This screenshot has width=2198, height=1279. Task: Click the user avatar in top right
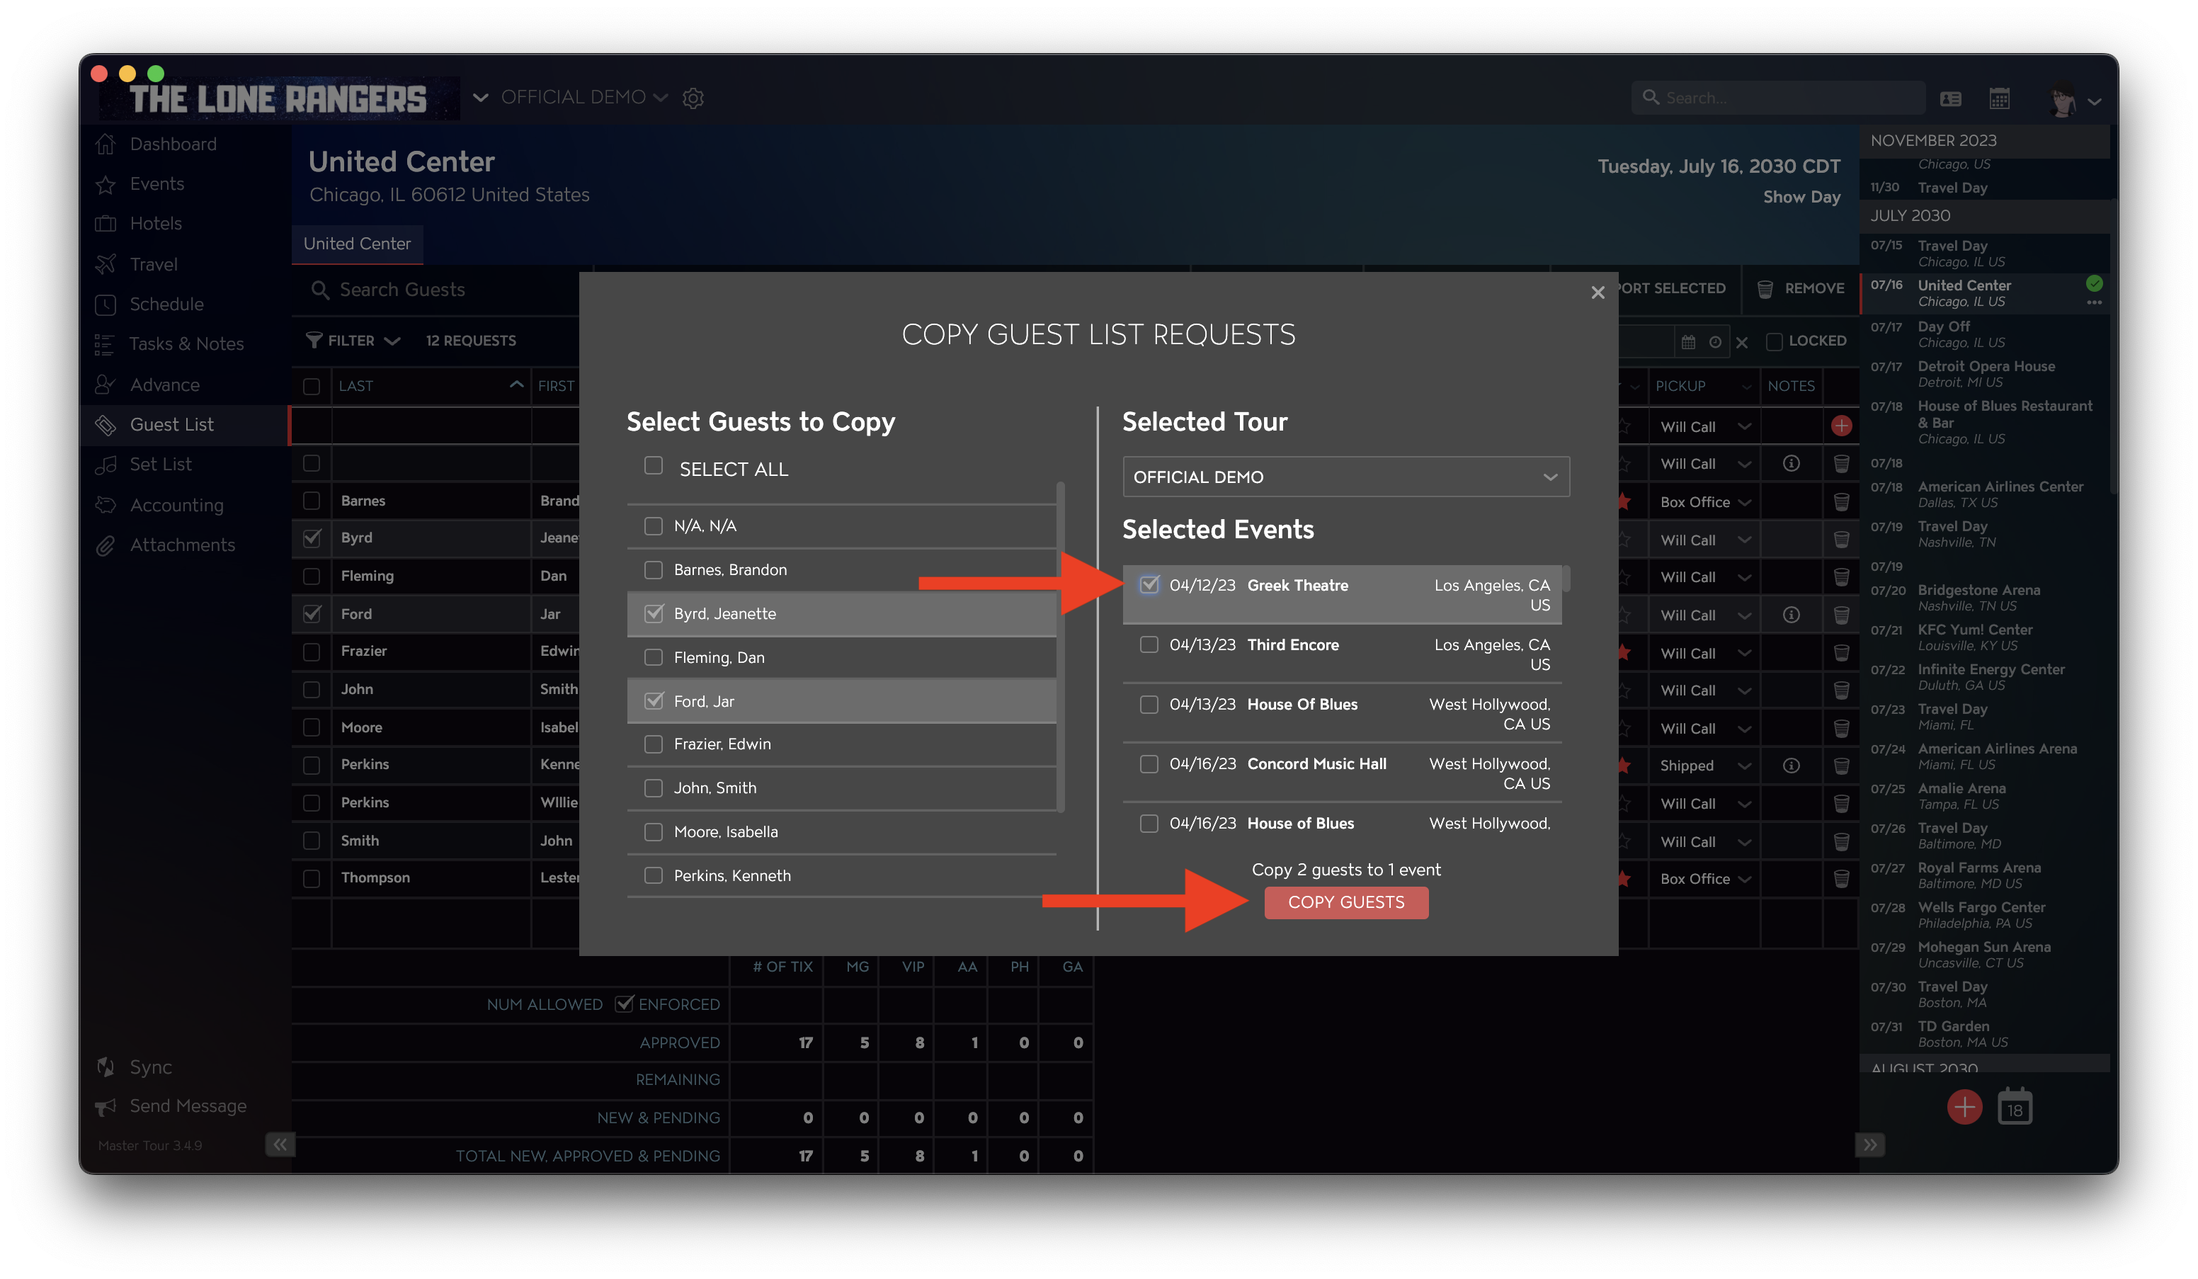[2062, 101]
